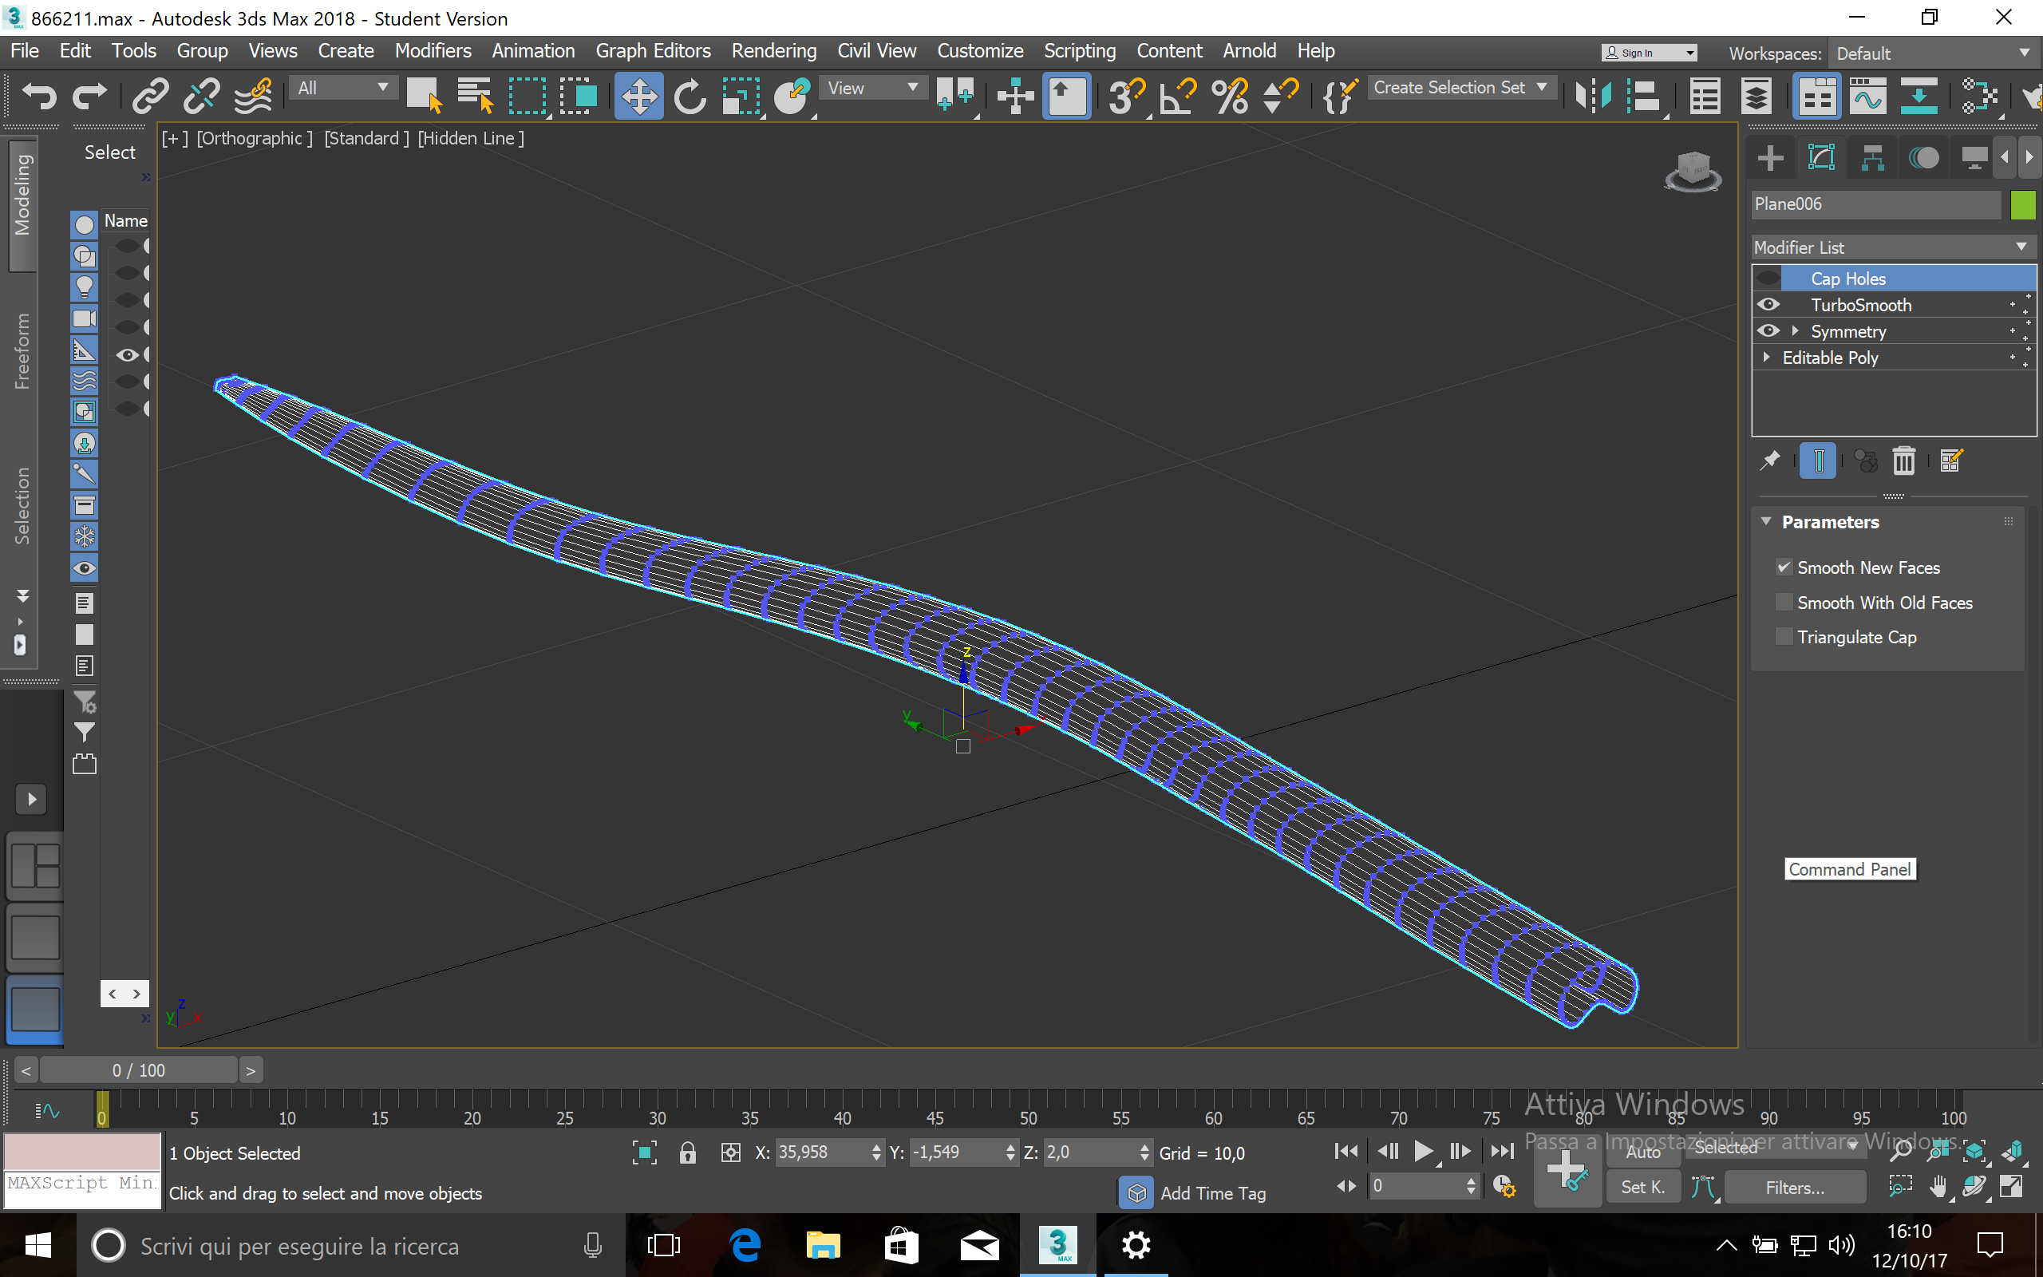Remove modifier with trash can icon
The height and width of the screenshot is (1277, 2043).
click(1903, 461)
